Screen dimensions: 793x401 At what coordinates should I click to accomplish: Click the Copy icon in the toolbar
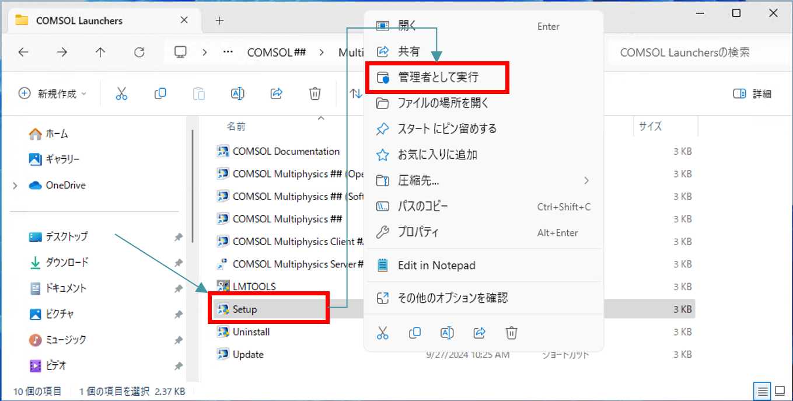(160, 93)
